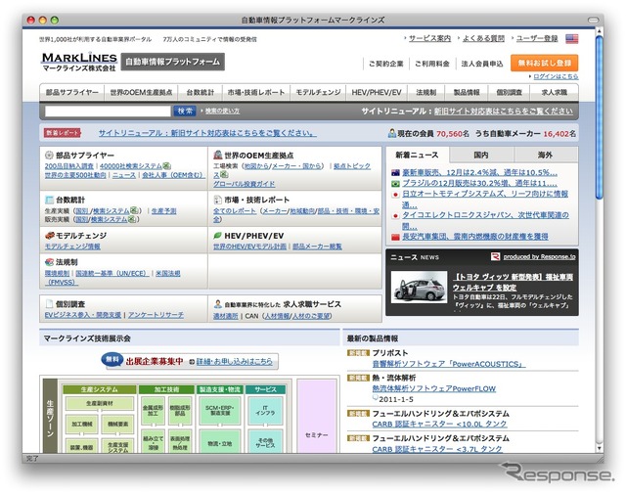
Task: Open the サービス案内 link
Action: pyautogui.click(x=429, y=38)
